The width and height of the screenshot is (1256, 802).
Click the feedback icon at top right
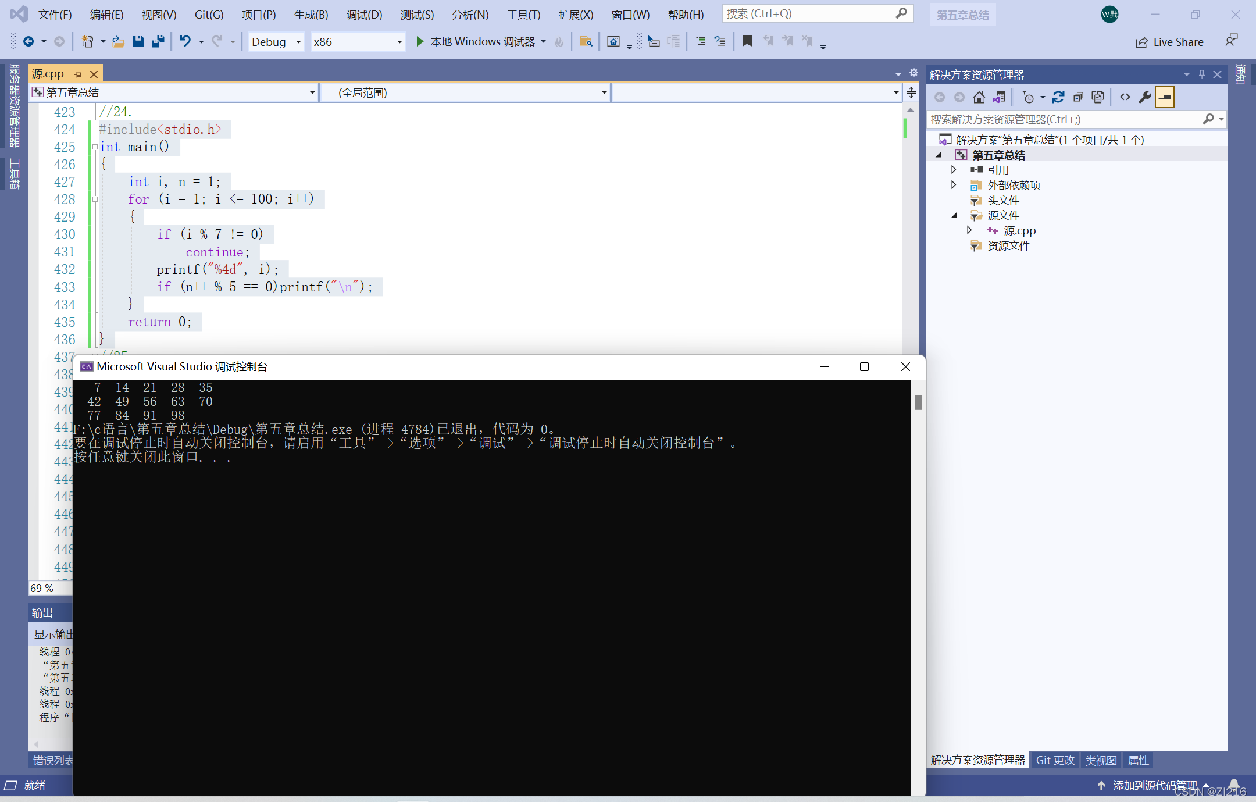1231,41
